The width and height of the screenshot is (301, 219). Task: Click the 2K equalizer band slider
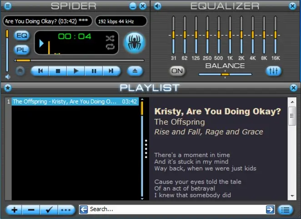pyautogui.click(x=241, y=35)
